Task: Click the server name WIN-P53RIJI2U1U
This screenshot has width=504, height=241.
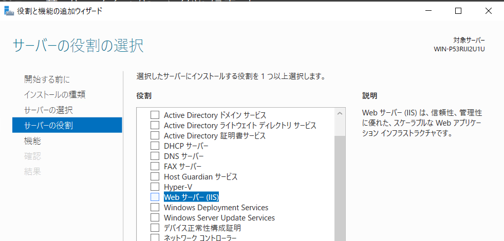Action: point(459,49)
